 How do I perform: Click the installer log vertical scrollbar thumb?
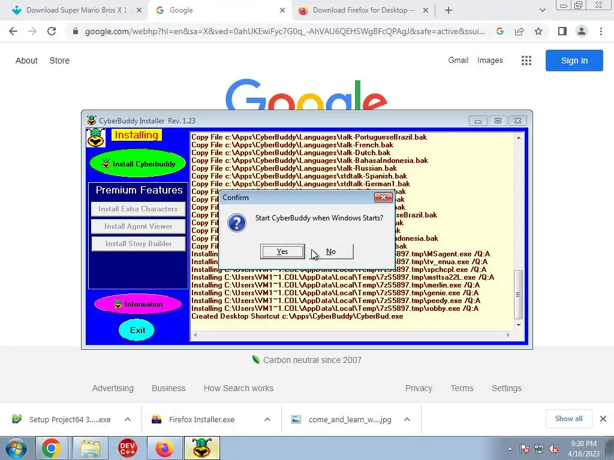click(519, 295)
